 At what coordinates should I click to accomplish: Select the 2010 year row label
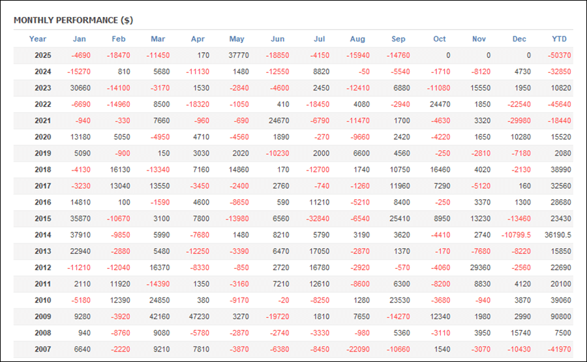[x=42, y=300]
